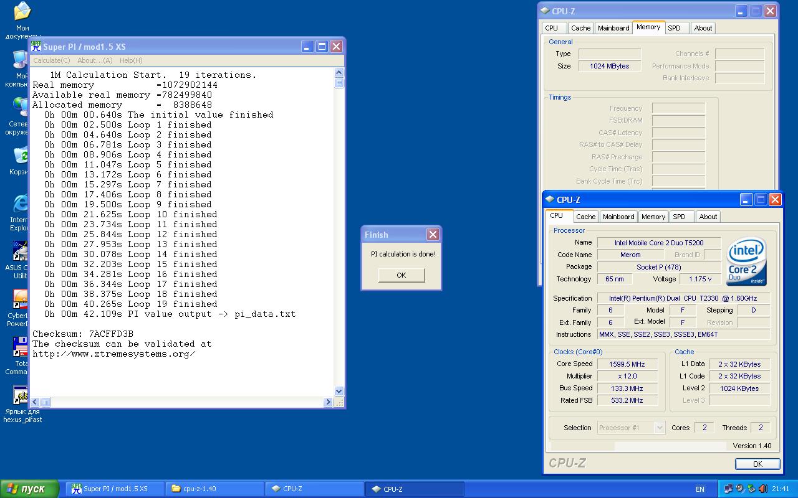Viewport: 798px width, 498px height.
Task: Click the Instructions MMX, SSE field
Action: (683, 334)
